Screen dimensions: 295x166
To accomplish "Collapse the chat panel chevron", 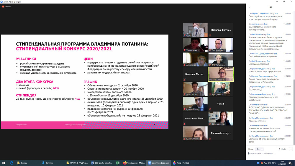I will pyautogui.click(x=250, y=7).
